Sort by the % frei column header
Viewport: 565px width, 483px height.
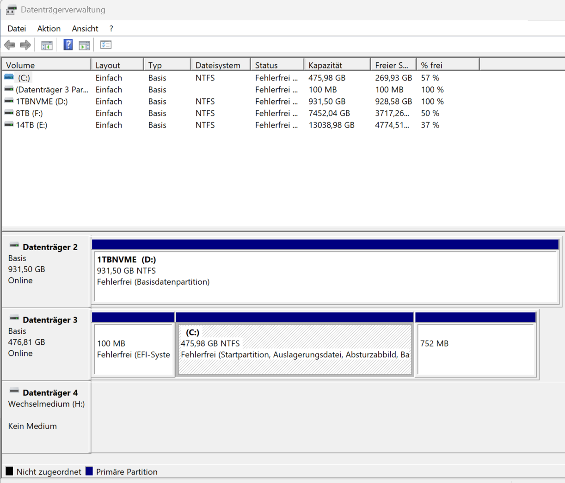(x=448, y=65)
